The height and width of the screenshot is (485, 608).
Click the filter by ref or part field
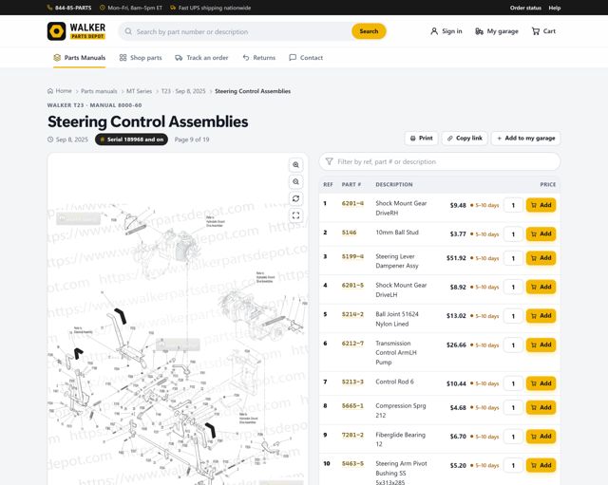[440, 161]
